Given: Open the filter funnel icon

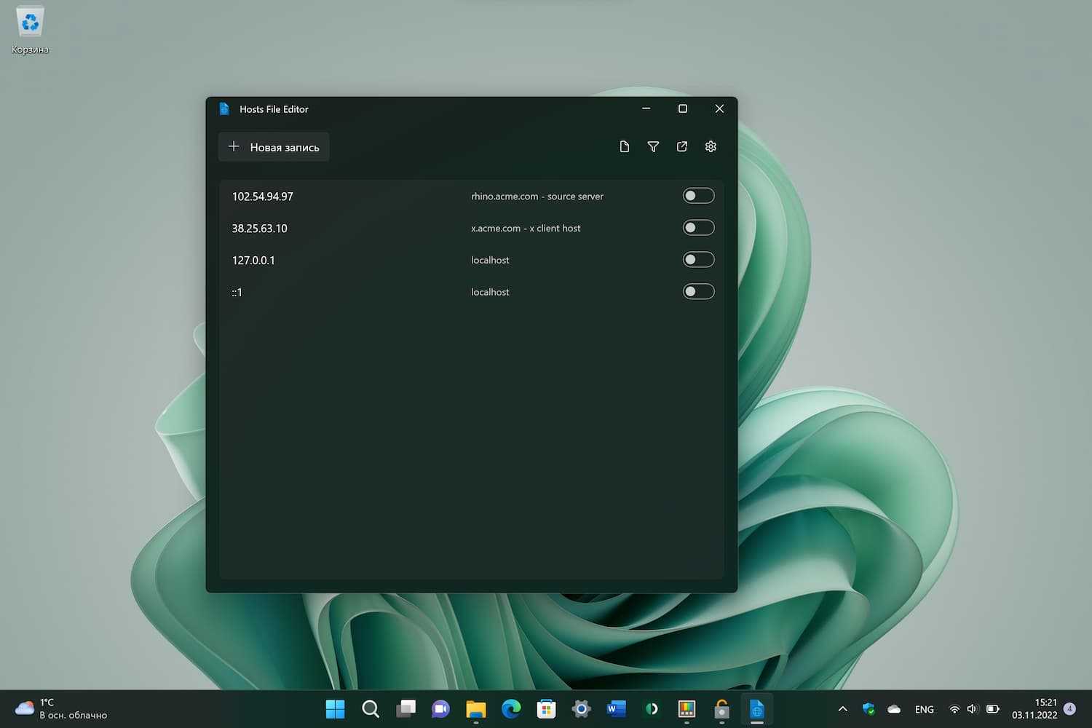Looking at the screenshot, I should (x=653, y=147).
